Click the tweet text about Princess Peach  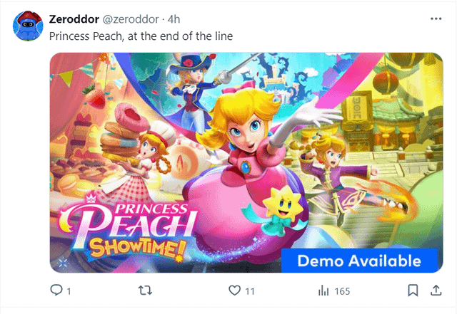(x=141, y=36)
